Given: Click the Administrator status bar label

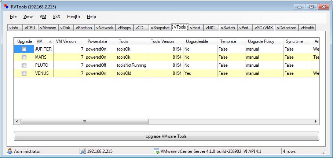Looking at the screenshot, I should click(x=28, y=151).
